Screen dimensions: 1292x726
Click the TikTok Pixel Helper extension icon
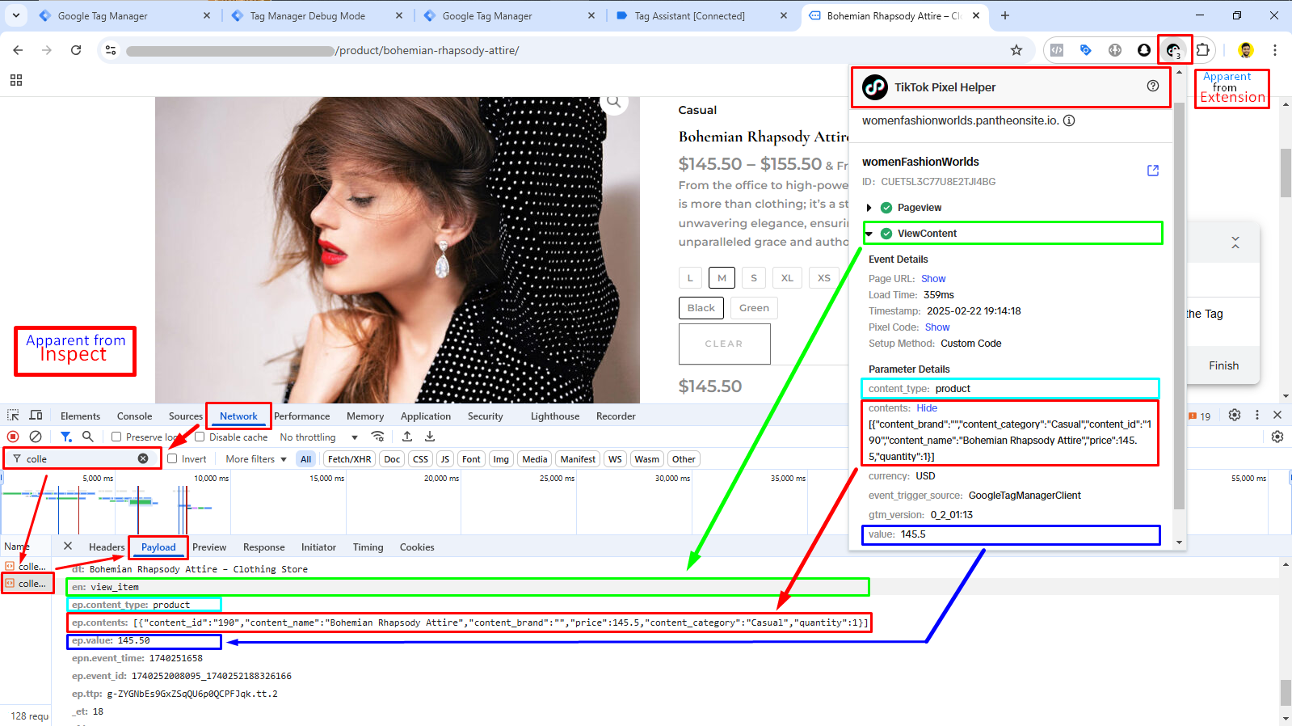point(1172,50)
